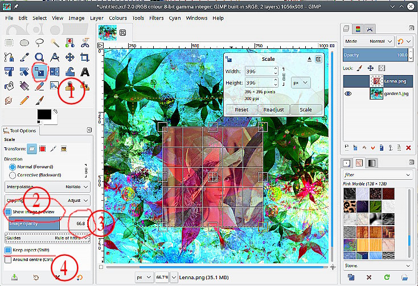418x286 pixels.
Task: Select the Lenna.png layer
Action: click(x=378, y=81)
